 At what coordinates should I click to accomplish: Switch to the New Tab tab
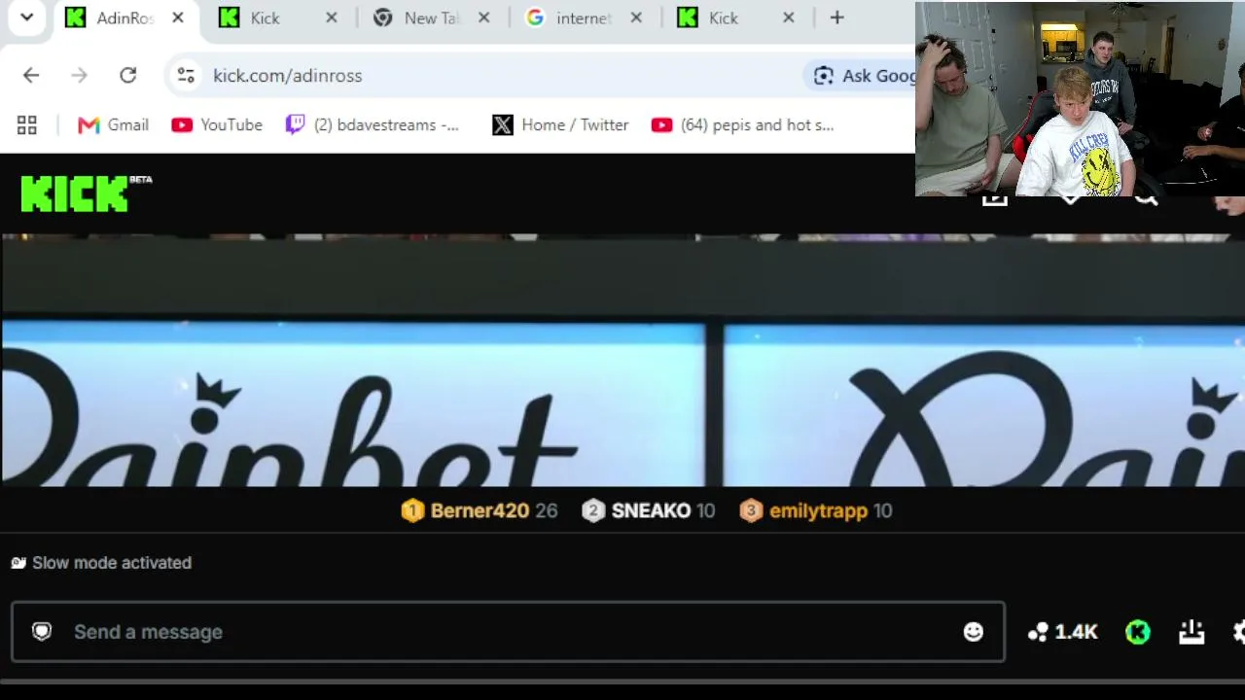coord(431,17)
